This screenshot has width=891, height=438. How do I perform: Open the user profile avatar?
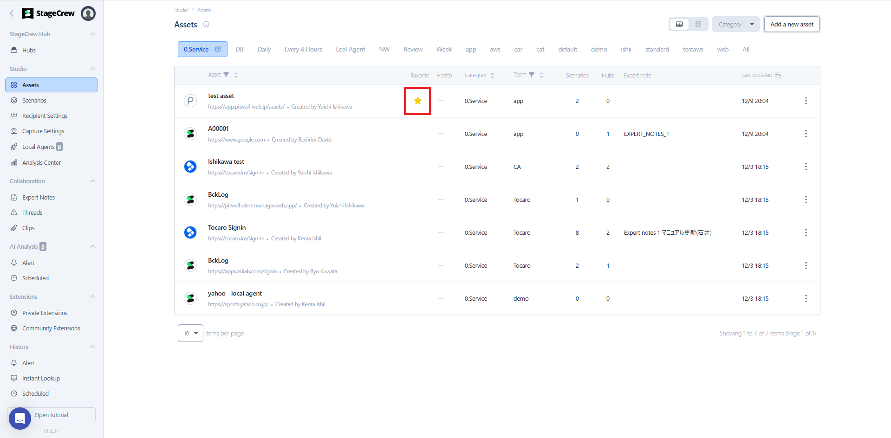coord(88,13)
